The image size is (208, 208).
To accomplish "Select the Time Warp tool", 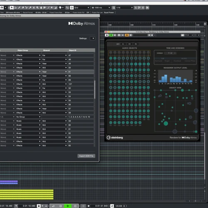I will click(45, 7).
